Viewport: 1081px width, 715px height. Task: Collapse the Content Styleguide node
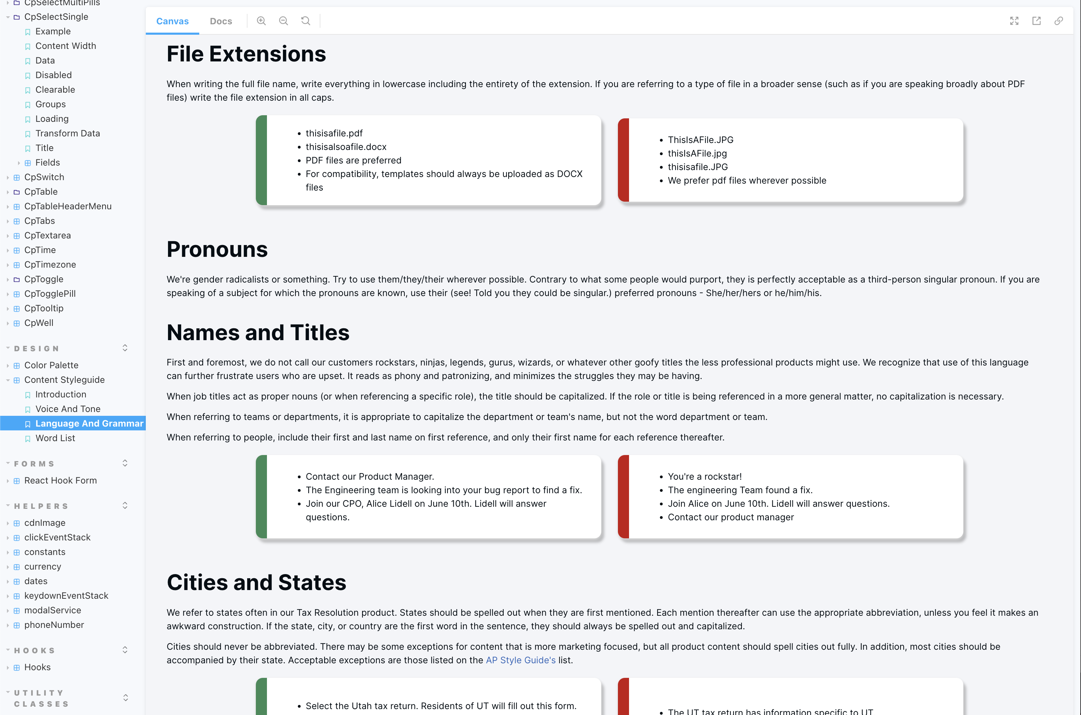8,380
